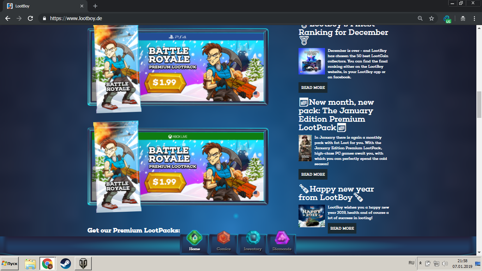482x271 pixels.
Task: Open the Chrome three-dot menu
Action: tap(474, 18)
